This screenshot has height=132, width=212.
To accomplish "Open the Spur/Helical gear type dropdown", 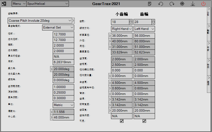I will 47,4.
